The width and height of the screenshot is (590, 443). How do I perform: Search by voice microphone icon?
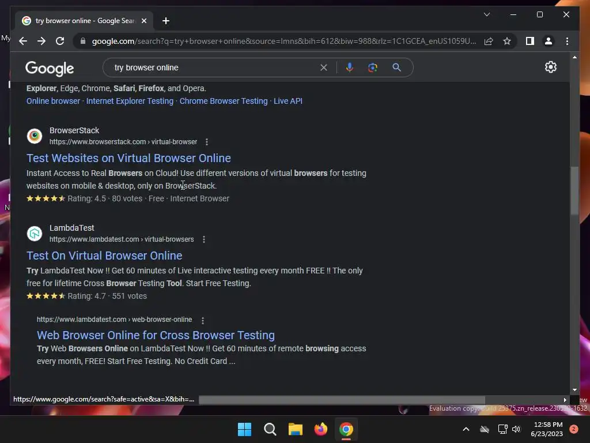(350, 67)
